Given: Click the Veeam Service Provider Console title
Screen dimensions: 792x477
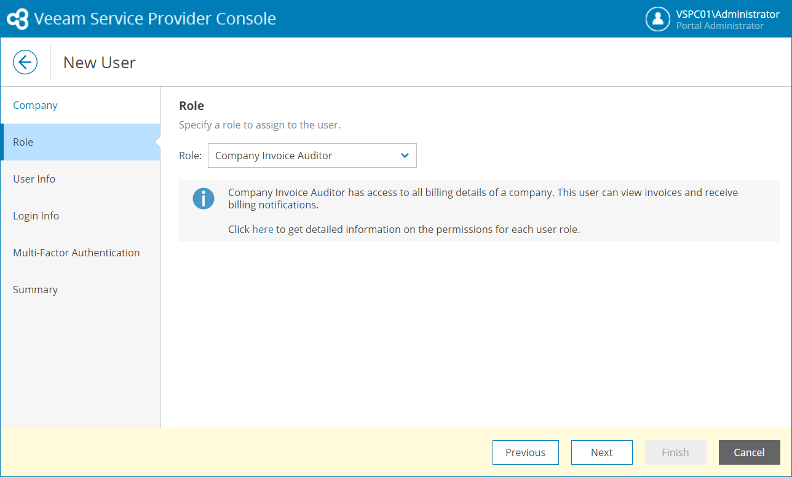Looking at the screenshot, I should tap(155, 18).
